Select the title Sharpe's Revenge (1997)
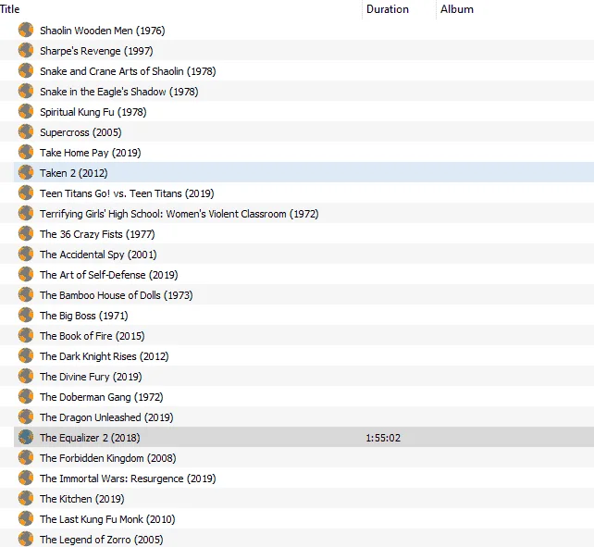The height and width of the screenshot is (547, 594). click(x=96, y=51)
